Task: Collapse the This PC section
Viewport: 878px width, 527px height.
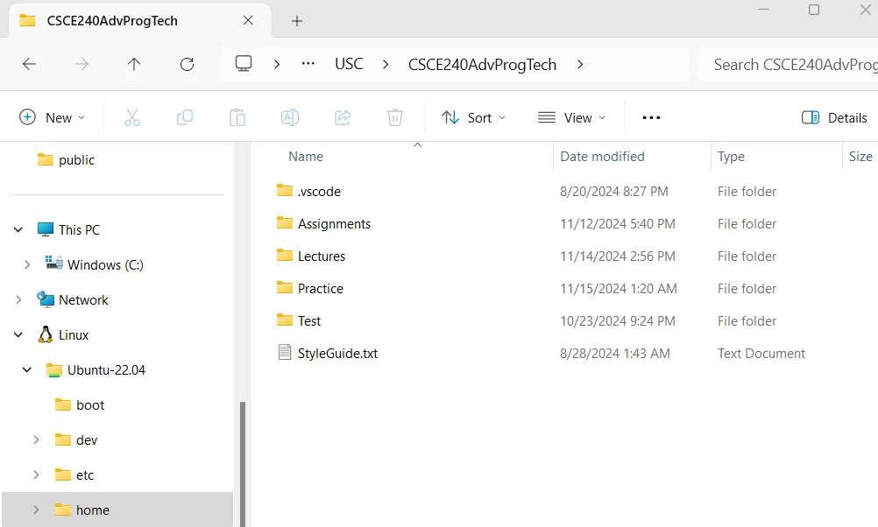Action: click(x=18, y=229)
